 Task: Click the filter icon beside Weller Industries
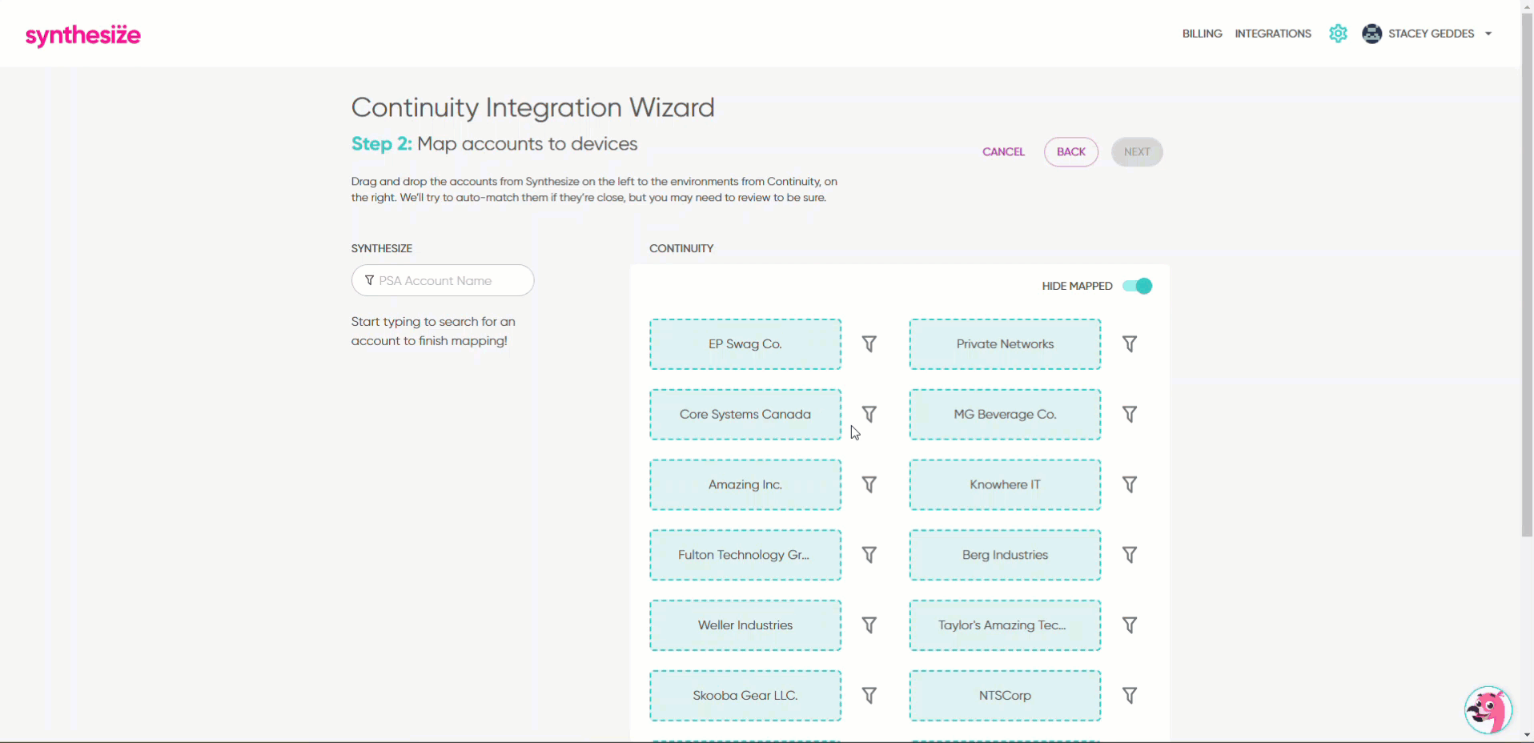[x=869, y=625]
